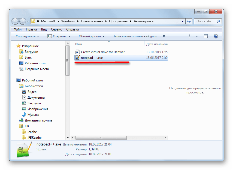Expand the Organize dropdown menu
The height and width of the screenshot is (170, 233).
27,36
